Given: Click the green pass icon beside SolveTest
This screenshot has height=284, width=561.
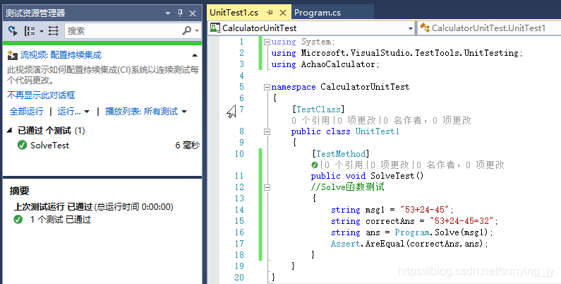Looking at the screenshot, I should (22, 145).
